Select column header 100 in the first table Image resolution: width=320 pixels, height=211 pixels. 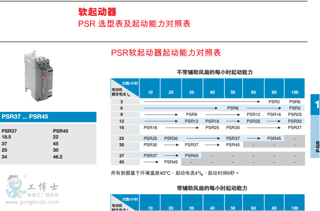pyautogui.click(x=295, y=92)
